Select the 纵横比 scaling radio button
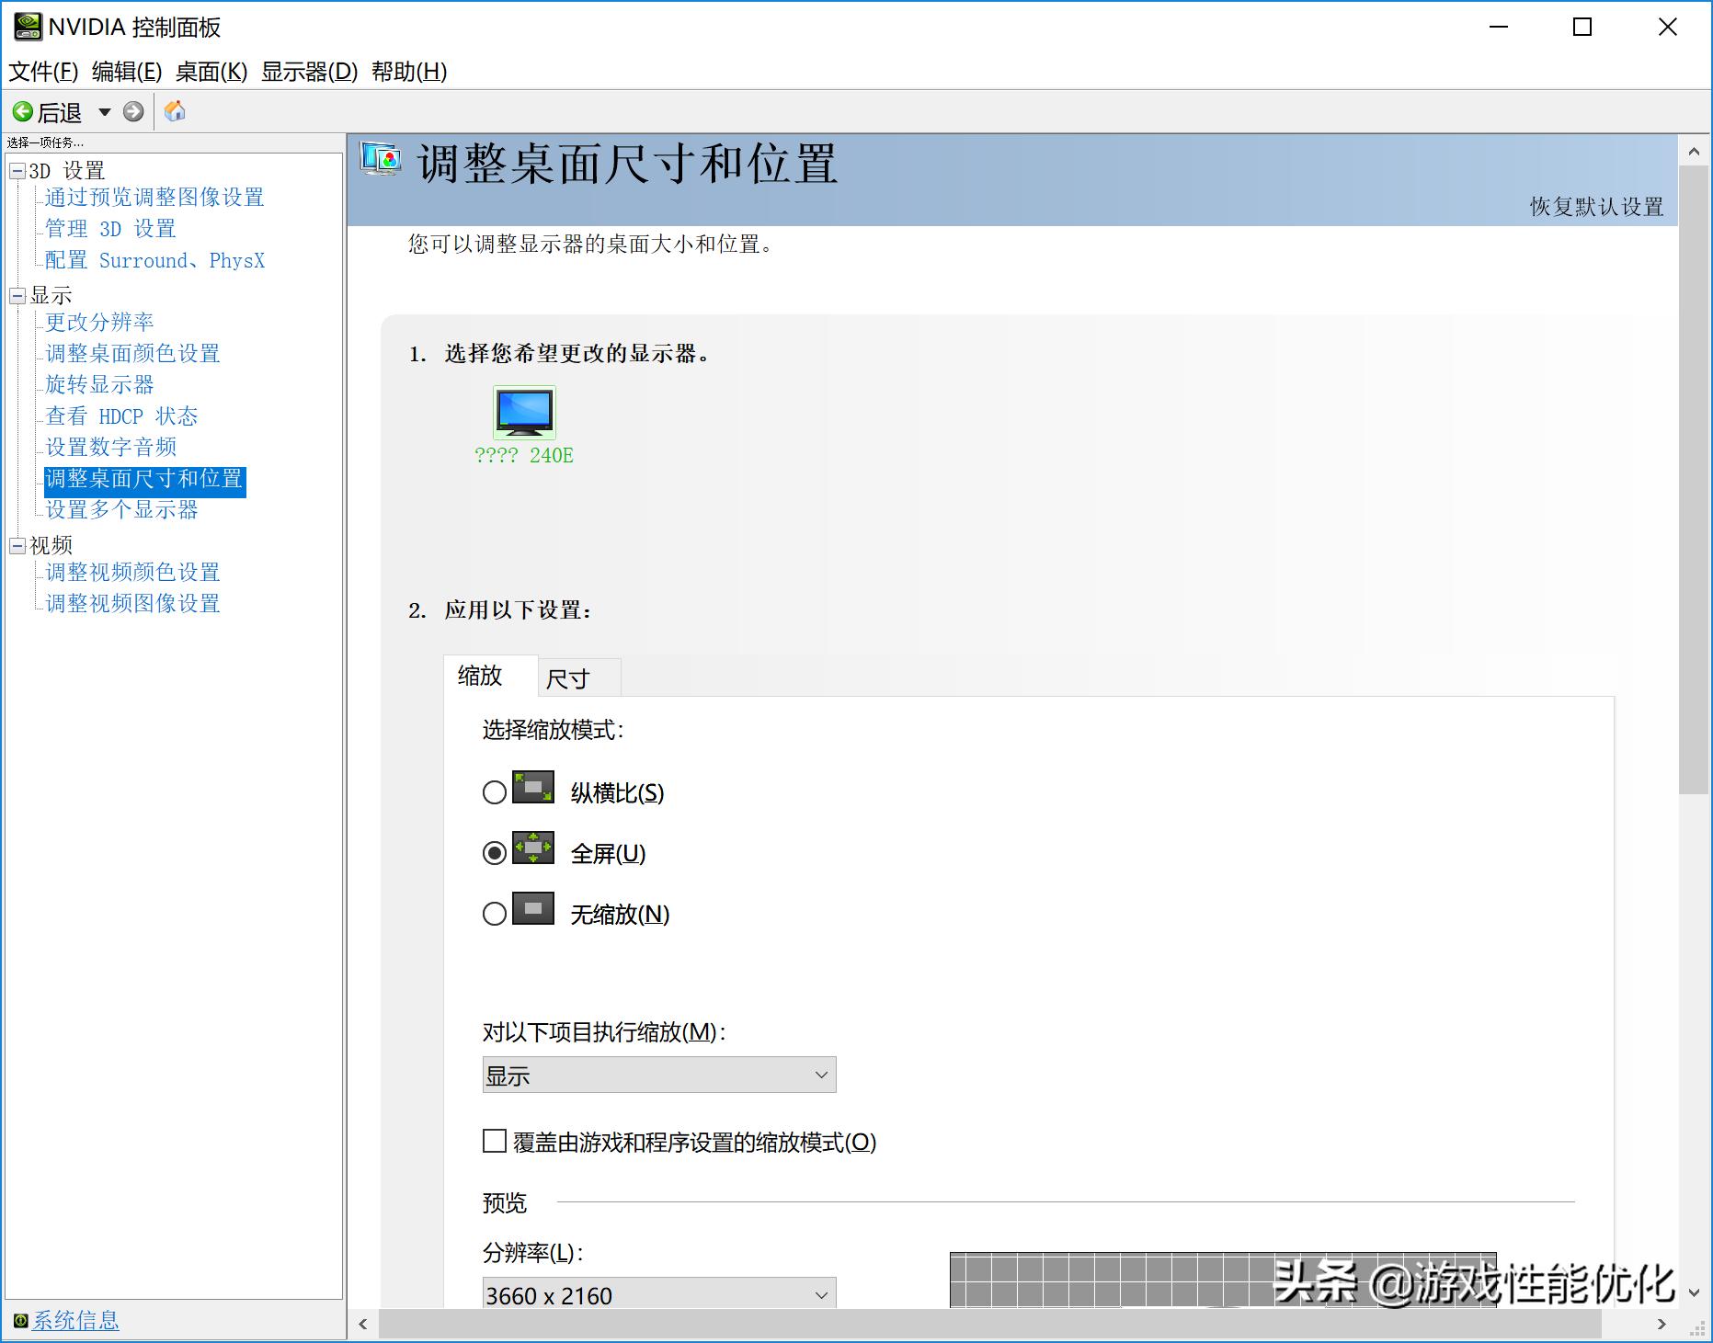The width and height of the screenshot is (1713, 1343). 494,791
